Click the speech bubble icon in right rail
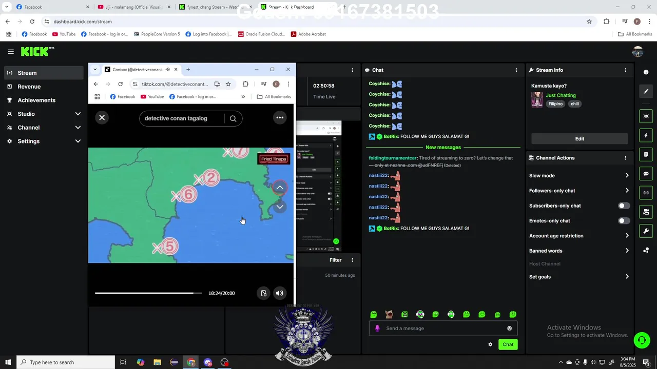The width and height of the screenshot is (657, 369). click(x=646, y=174)
